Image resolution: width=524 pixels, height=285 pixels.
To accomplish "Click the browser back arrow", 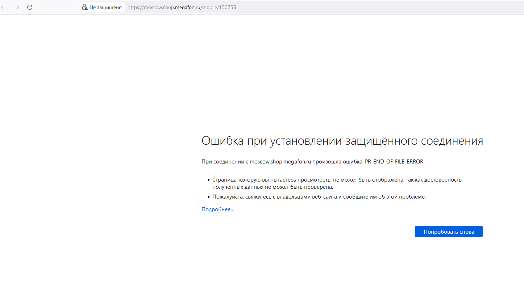I will point(4,7).
